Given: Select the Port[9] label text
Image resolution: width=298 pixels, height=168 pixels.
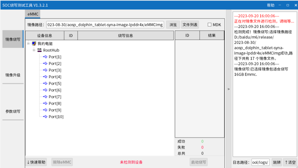Looking at the screenshot, I should (x=55, y=110).
